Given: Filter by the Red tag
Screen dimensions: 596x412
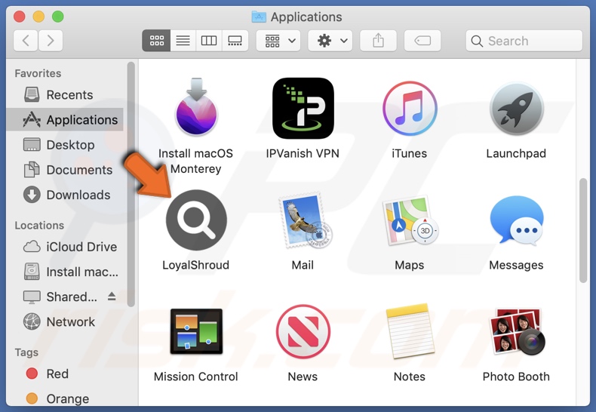Looking at the screenshot, I should click(x=65, y=374).
